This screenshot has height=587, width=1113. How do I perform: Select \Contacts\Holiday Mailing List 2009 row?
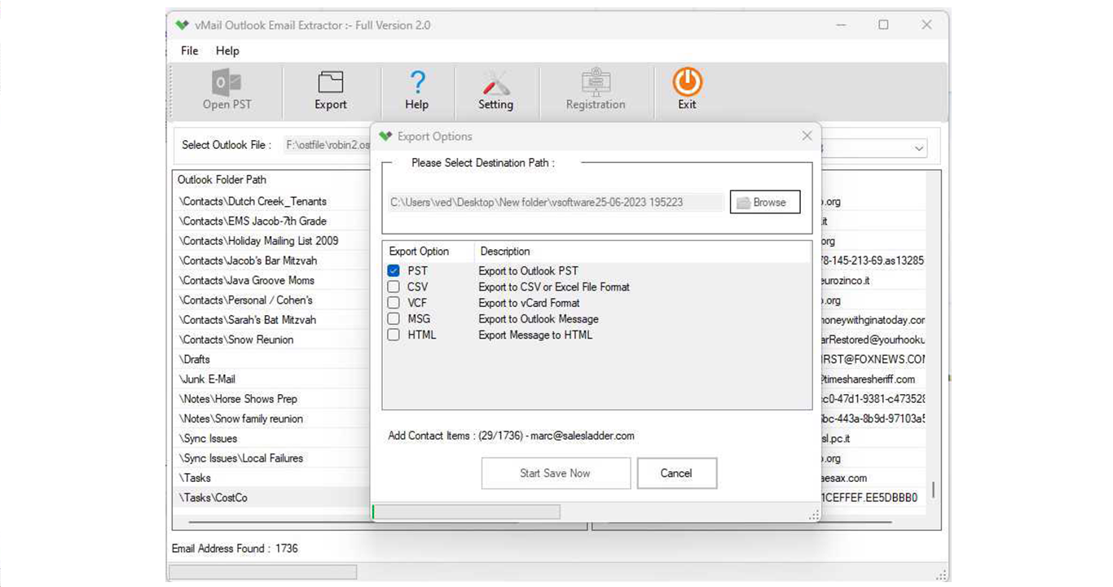(x=258, y=241)
